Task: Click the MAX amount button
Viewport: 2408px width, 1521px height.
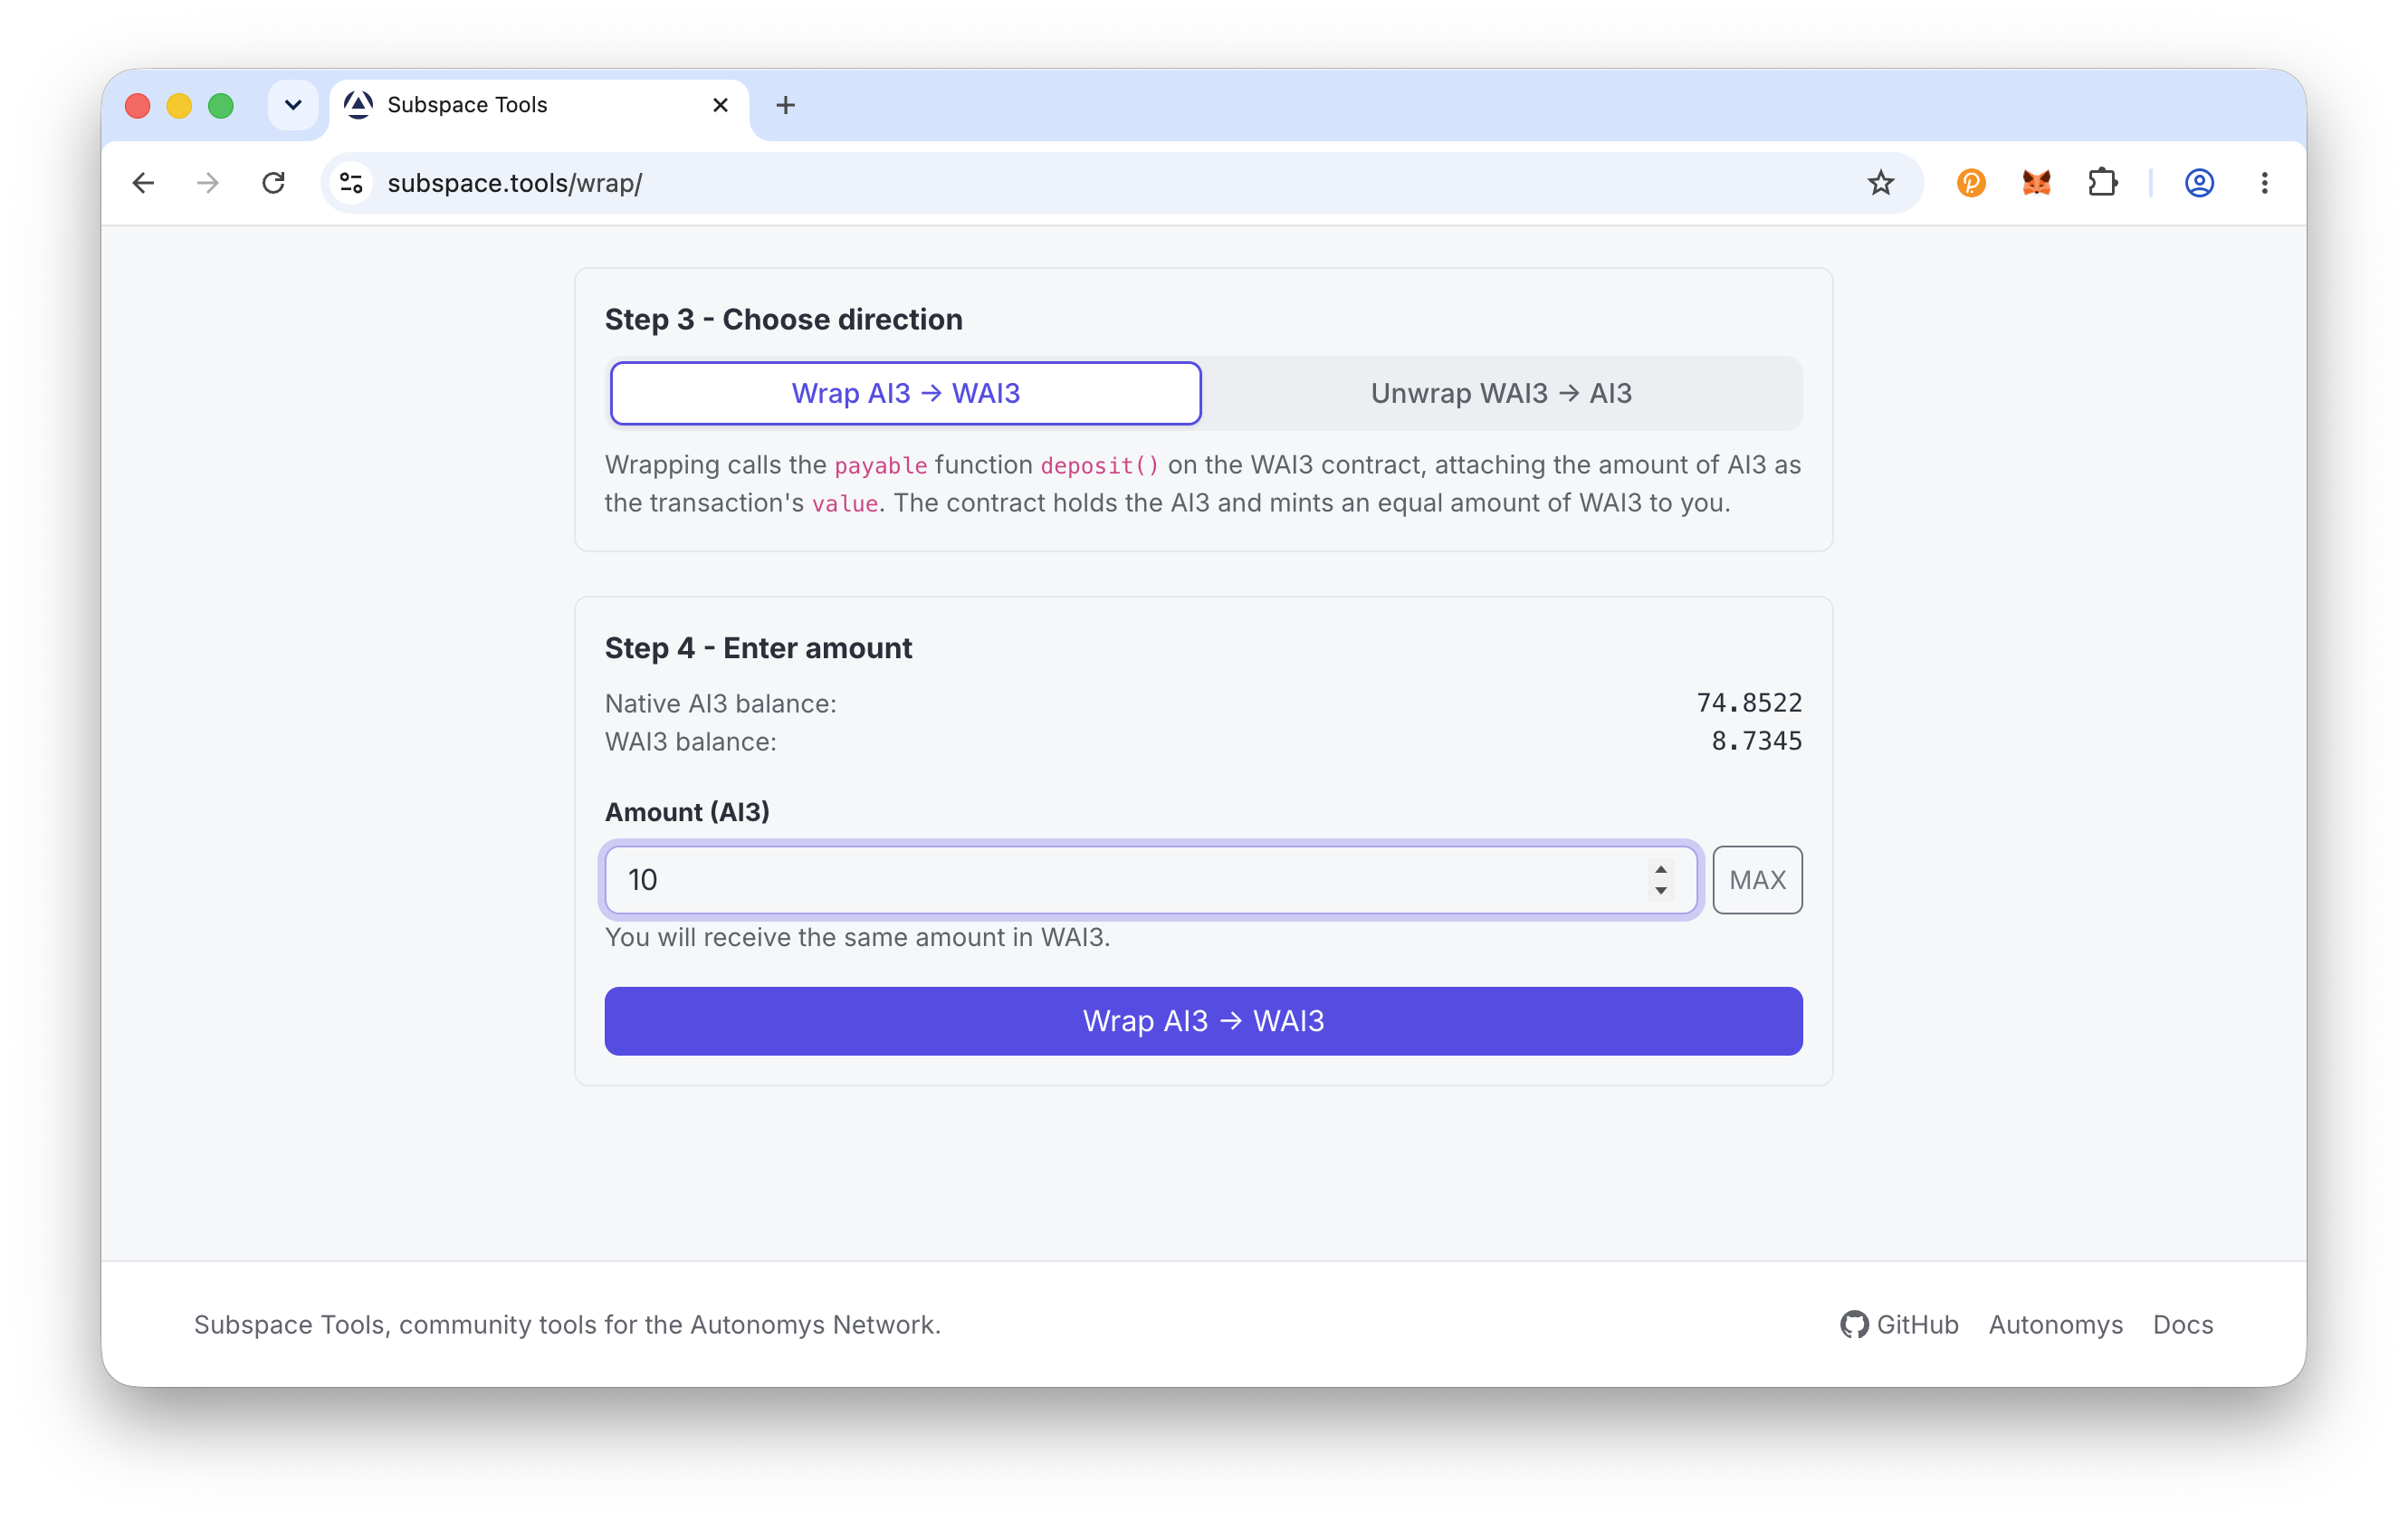Action: pos(1757,880)
